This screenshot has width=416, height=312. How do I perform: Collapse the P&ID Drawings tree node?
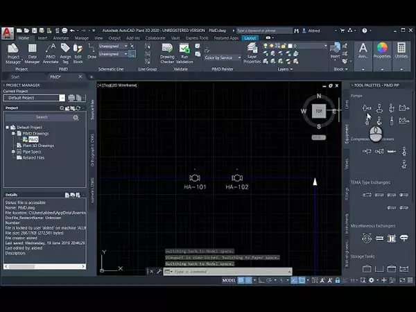coord(13,133)
